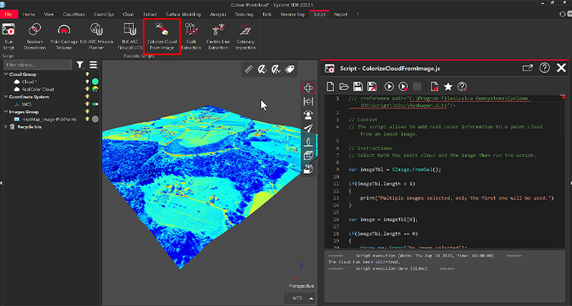
Task: Open the JS scripting help icon
Action: pyautogui.click(x=462, y=87)
